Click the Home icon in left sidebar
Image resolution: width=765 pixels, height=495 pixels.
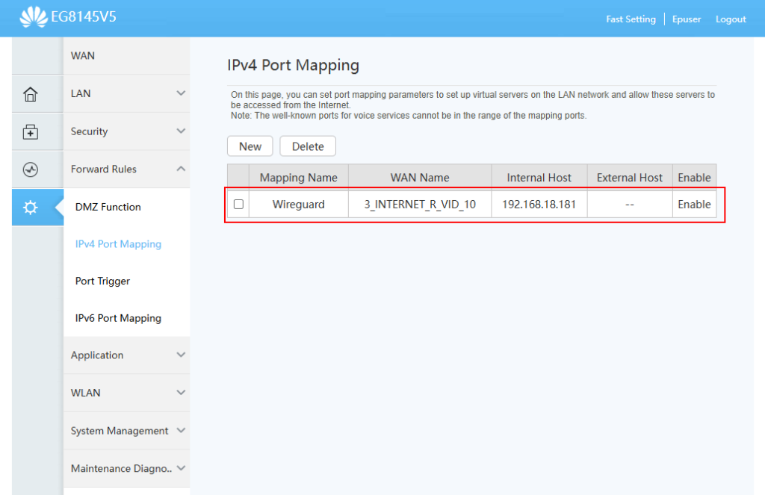tap(31, 94)
